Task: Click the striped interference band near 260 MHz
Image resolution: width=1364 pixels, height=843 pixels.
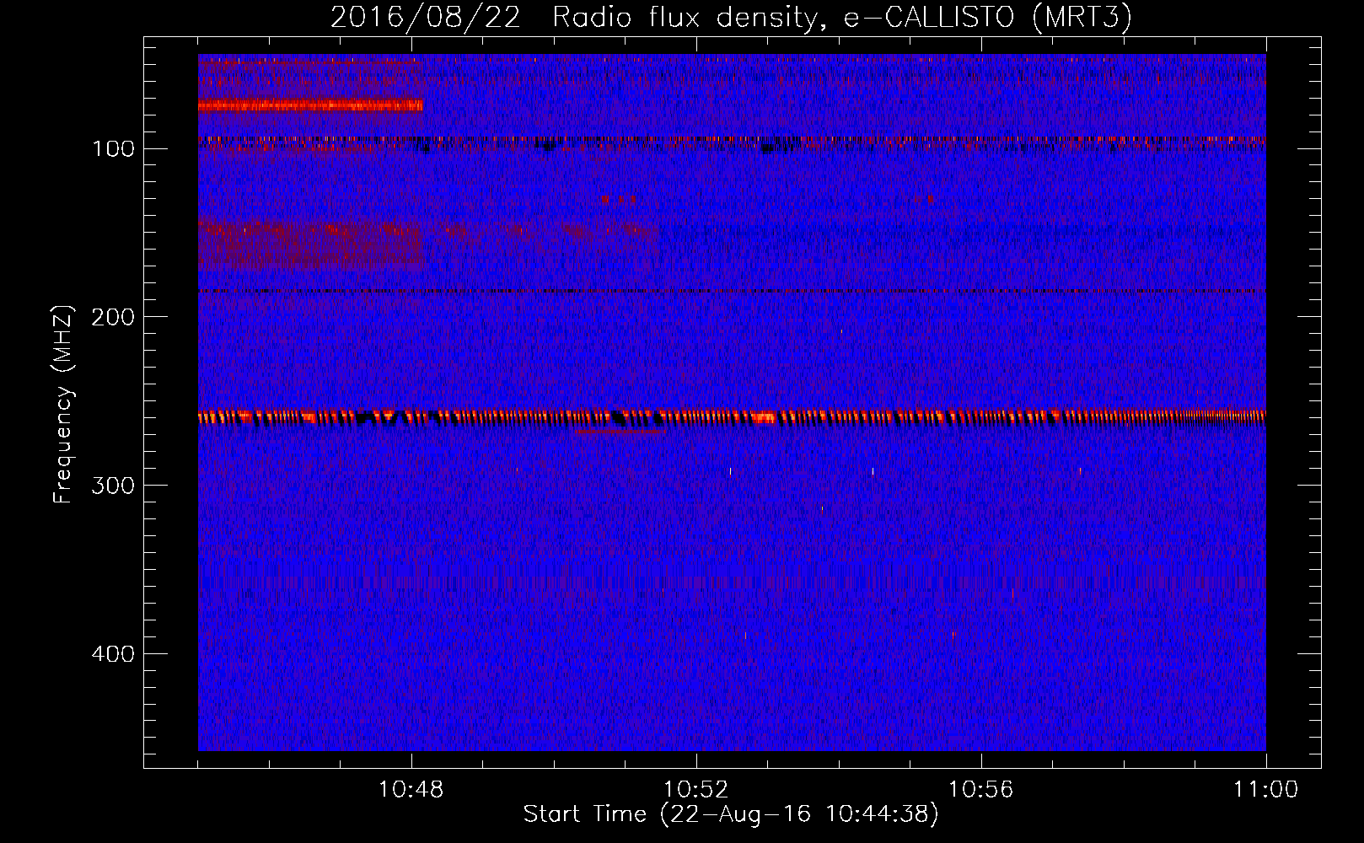Action: point(732,417)
